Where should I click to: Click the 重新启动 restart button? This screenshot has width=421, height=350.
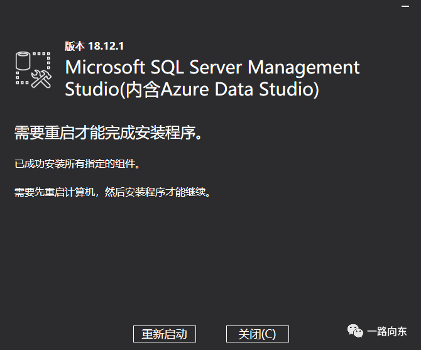(x=165, y=334)
